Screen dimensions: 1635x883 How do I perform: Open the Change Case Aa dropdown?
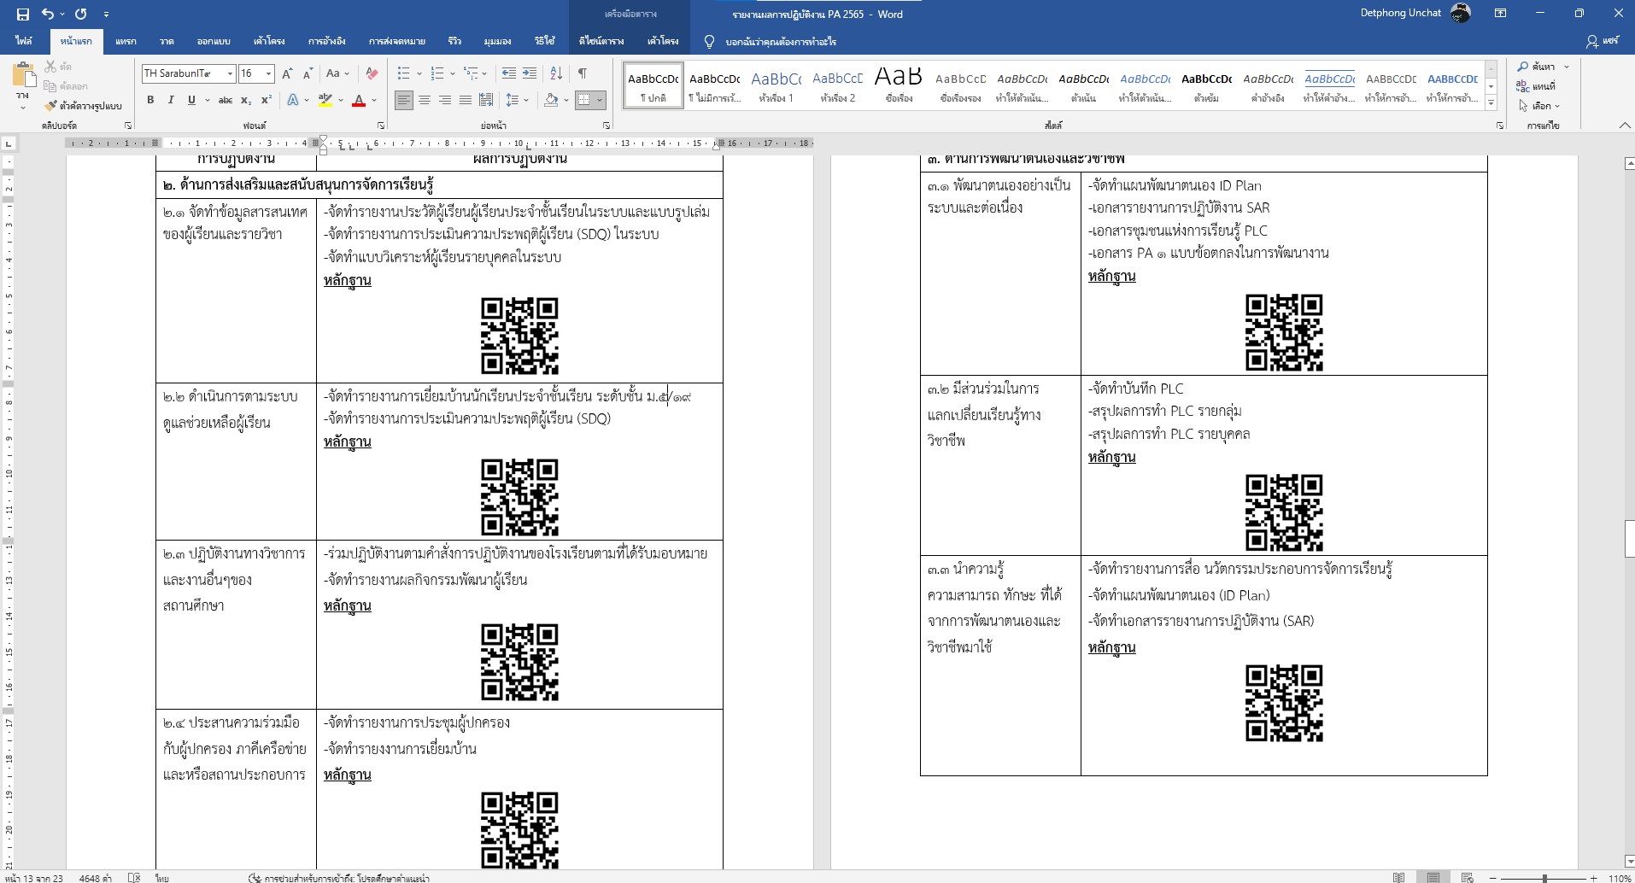[337, 73]
